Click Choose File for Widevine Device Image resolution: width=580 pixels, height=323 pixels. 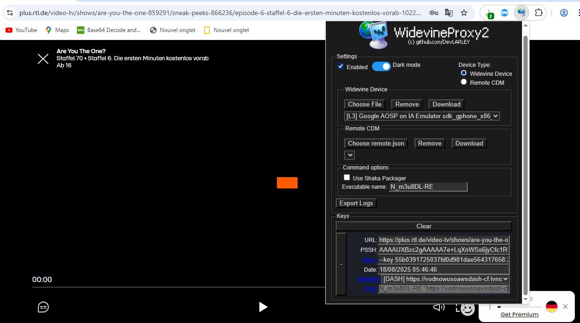365,104
